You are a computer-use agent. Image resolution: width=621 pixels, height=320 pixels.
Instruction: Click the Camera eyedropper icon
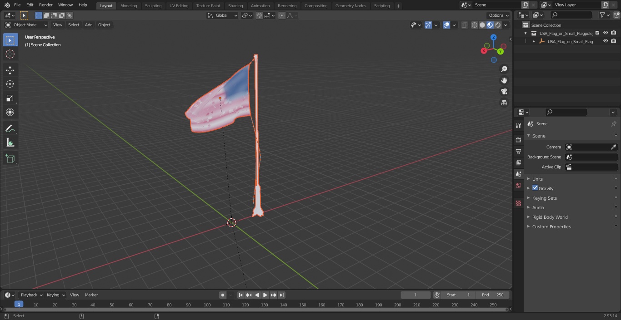point(613,147)
